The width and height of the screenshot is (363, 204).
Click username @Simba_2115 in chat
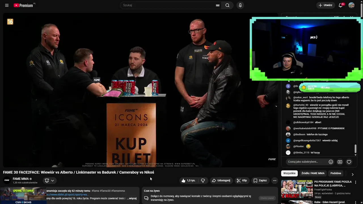[x=301, y=153]
